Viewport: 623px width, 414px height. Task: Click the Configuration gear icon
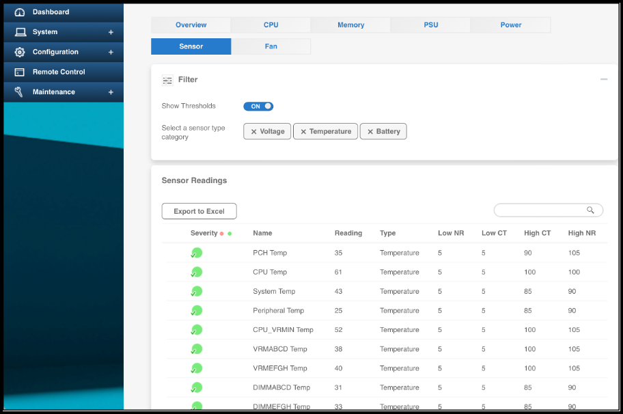pos(19,52)
